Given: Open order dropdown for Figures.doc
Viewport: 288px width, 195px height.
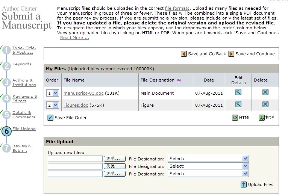Looking at the screenshot, I should click(x=53, y=105).
